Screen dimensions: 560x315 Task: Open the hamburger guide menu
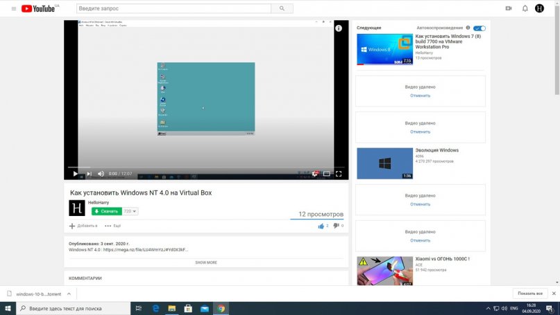pos(13,8)
